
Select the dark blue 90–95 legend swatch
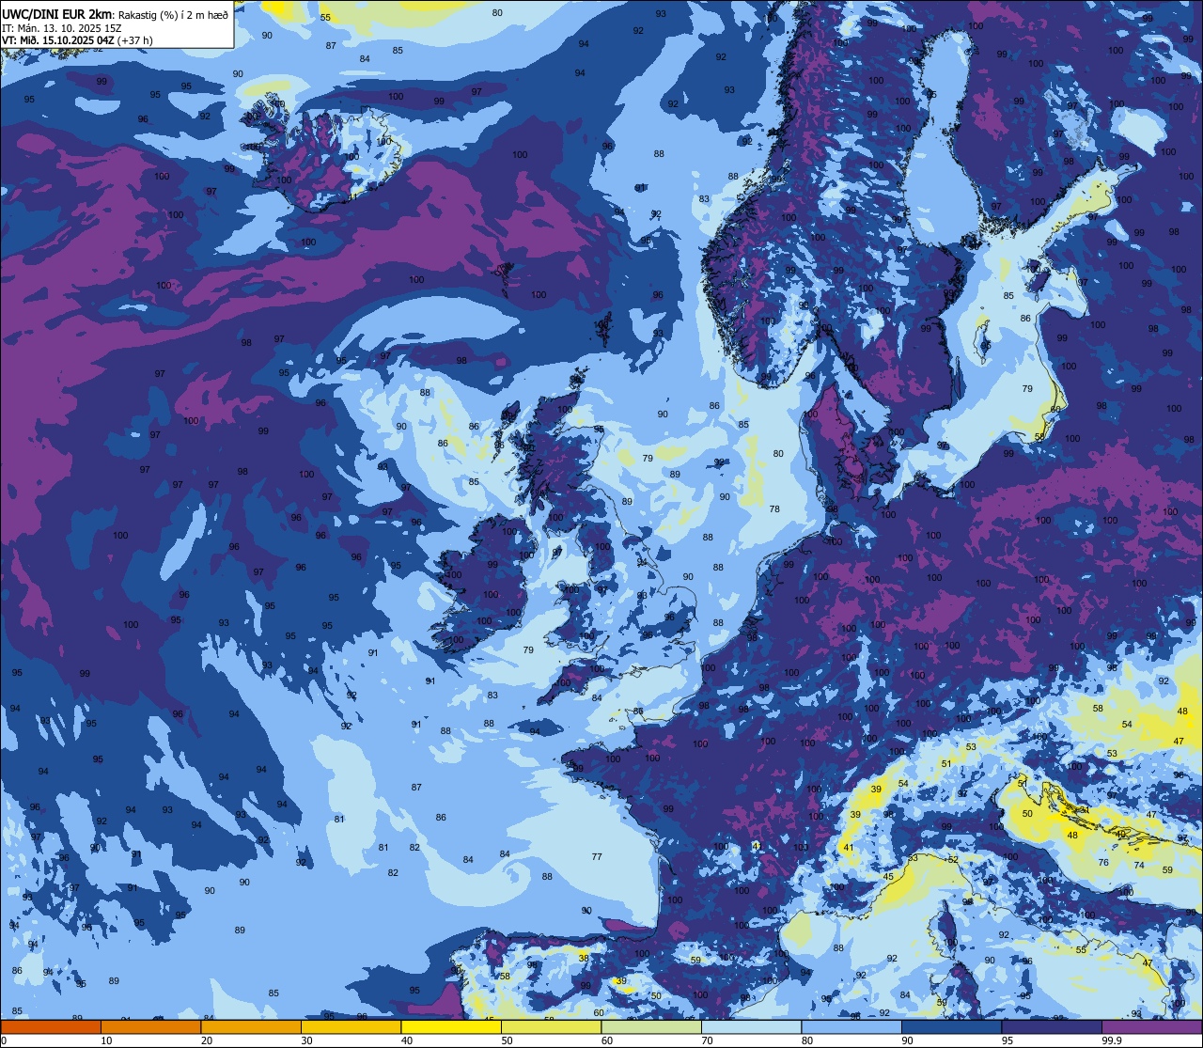pos(951,1026)
